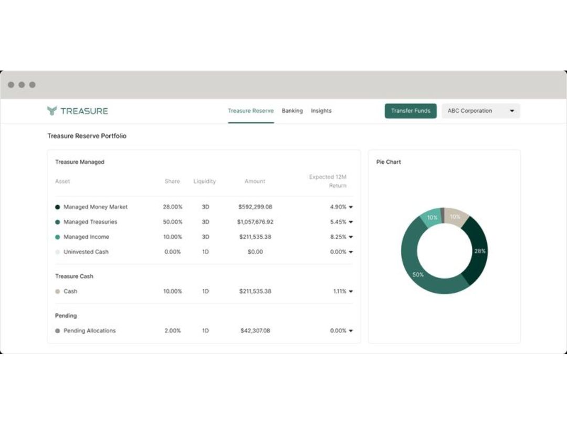
Task: Click the Uninvested Cash color dot
Action: (58, 252)
